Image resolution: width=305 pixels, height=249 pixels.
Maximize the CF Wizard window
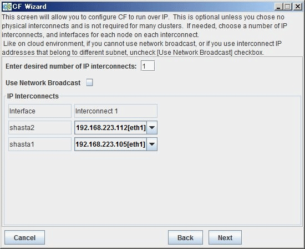288,7
